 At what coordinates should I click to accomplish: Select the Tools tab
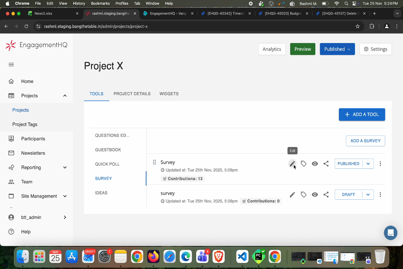pos(96,94)
